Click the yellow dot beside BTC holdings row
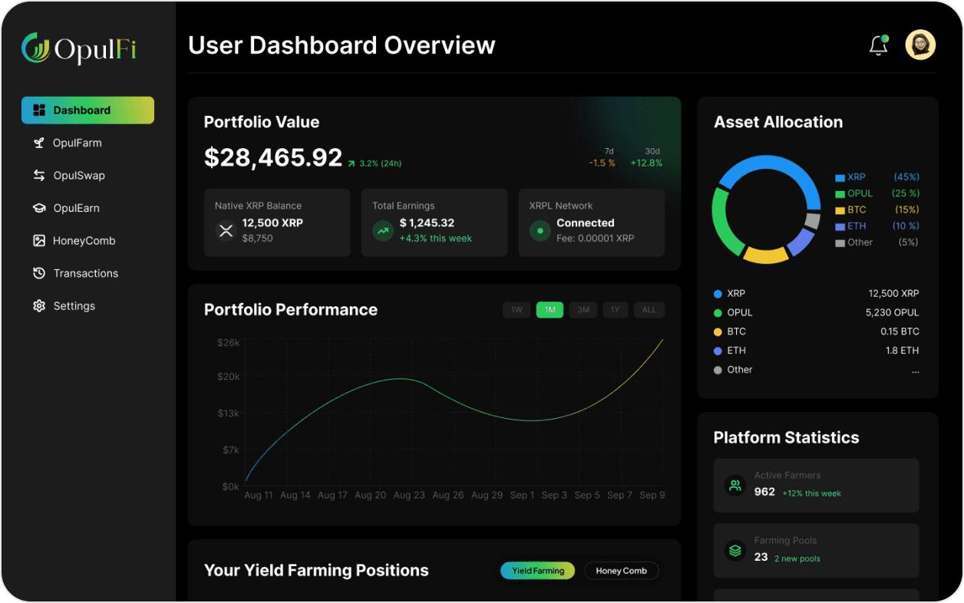This screenshot has width=964, height=603. tap(718, 332)
